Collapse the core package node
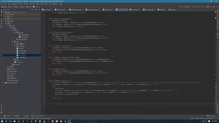Viewport: 219px width, 123px height. coord(13,42)
